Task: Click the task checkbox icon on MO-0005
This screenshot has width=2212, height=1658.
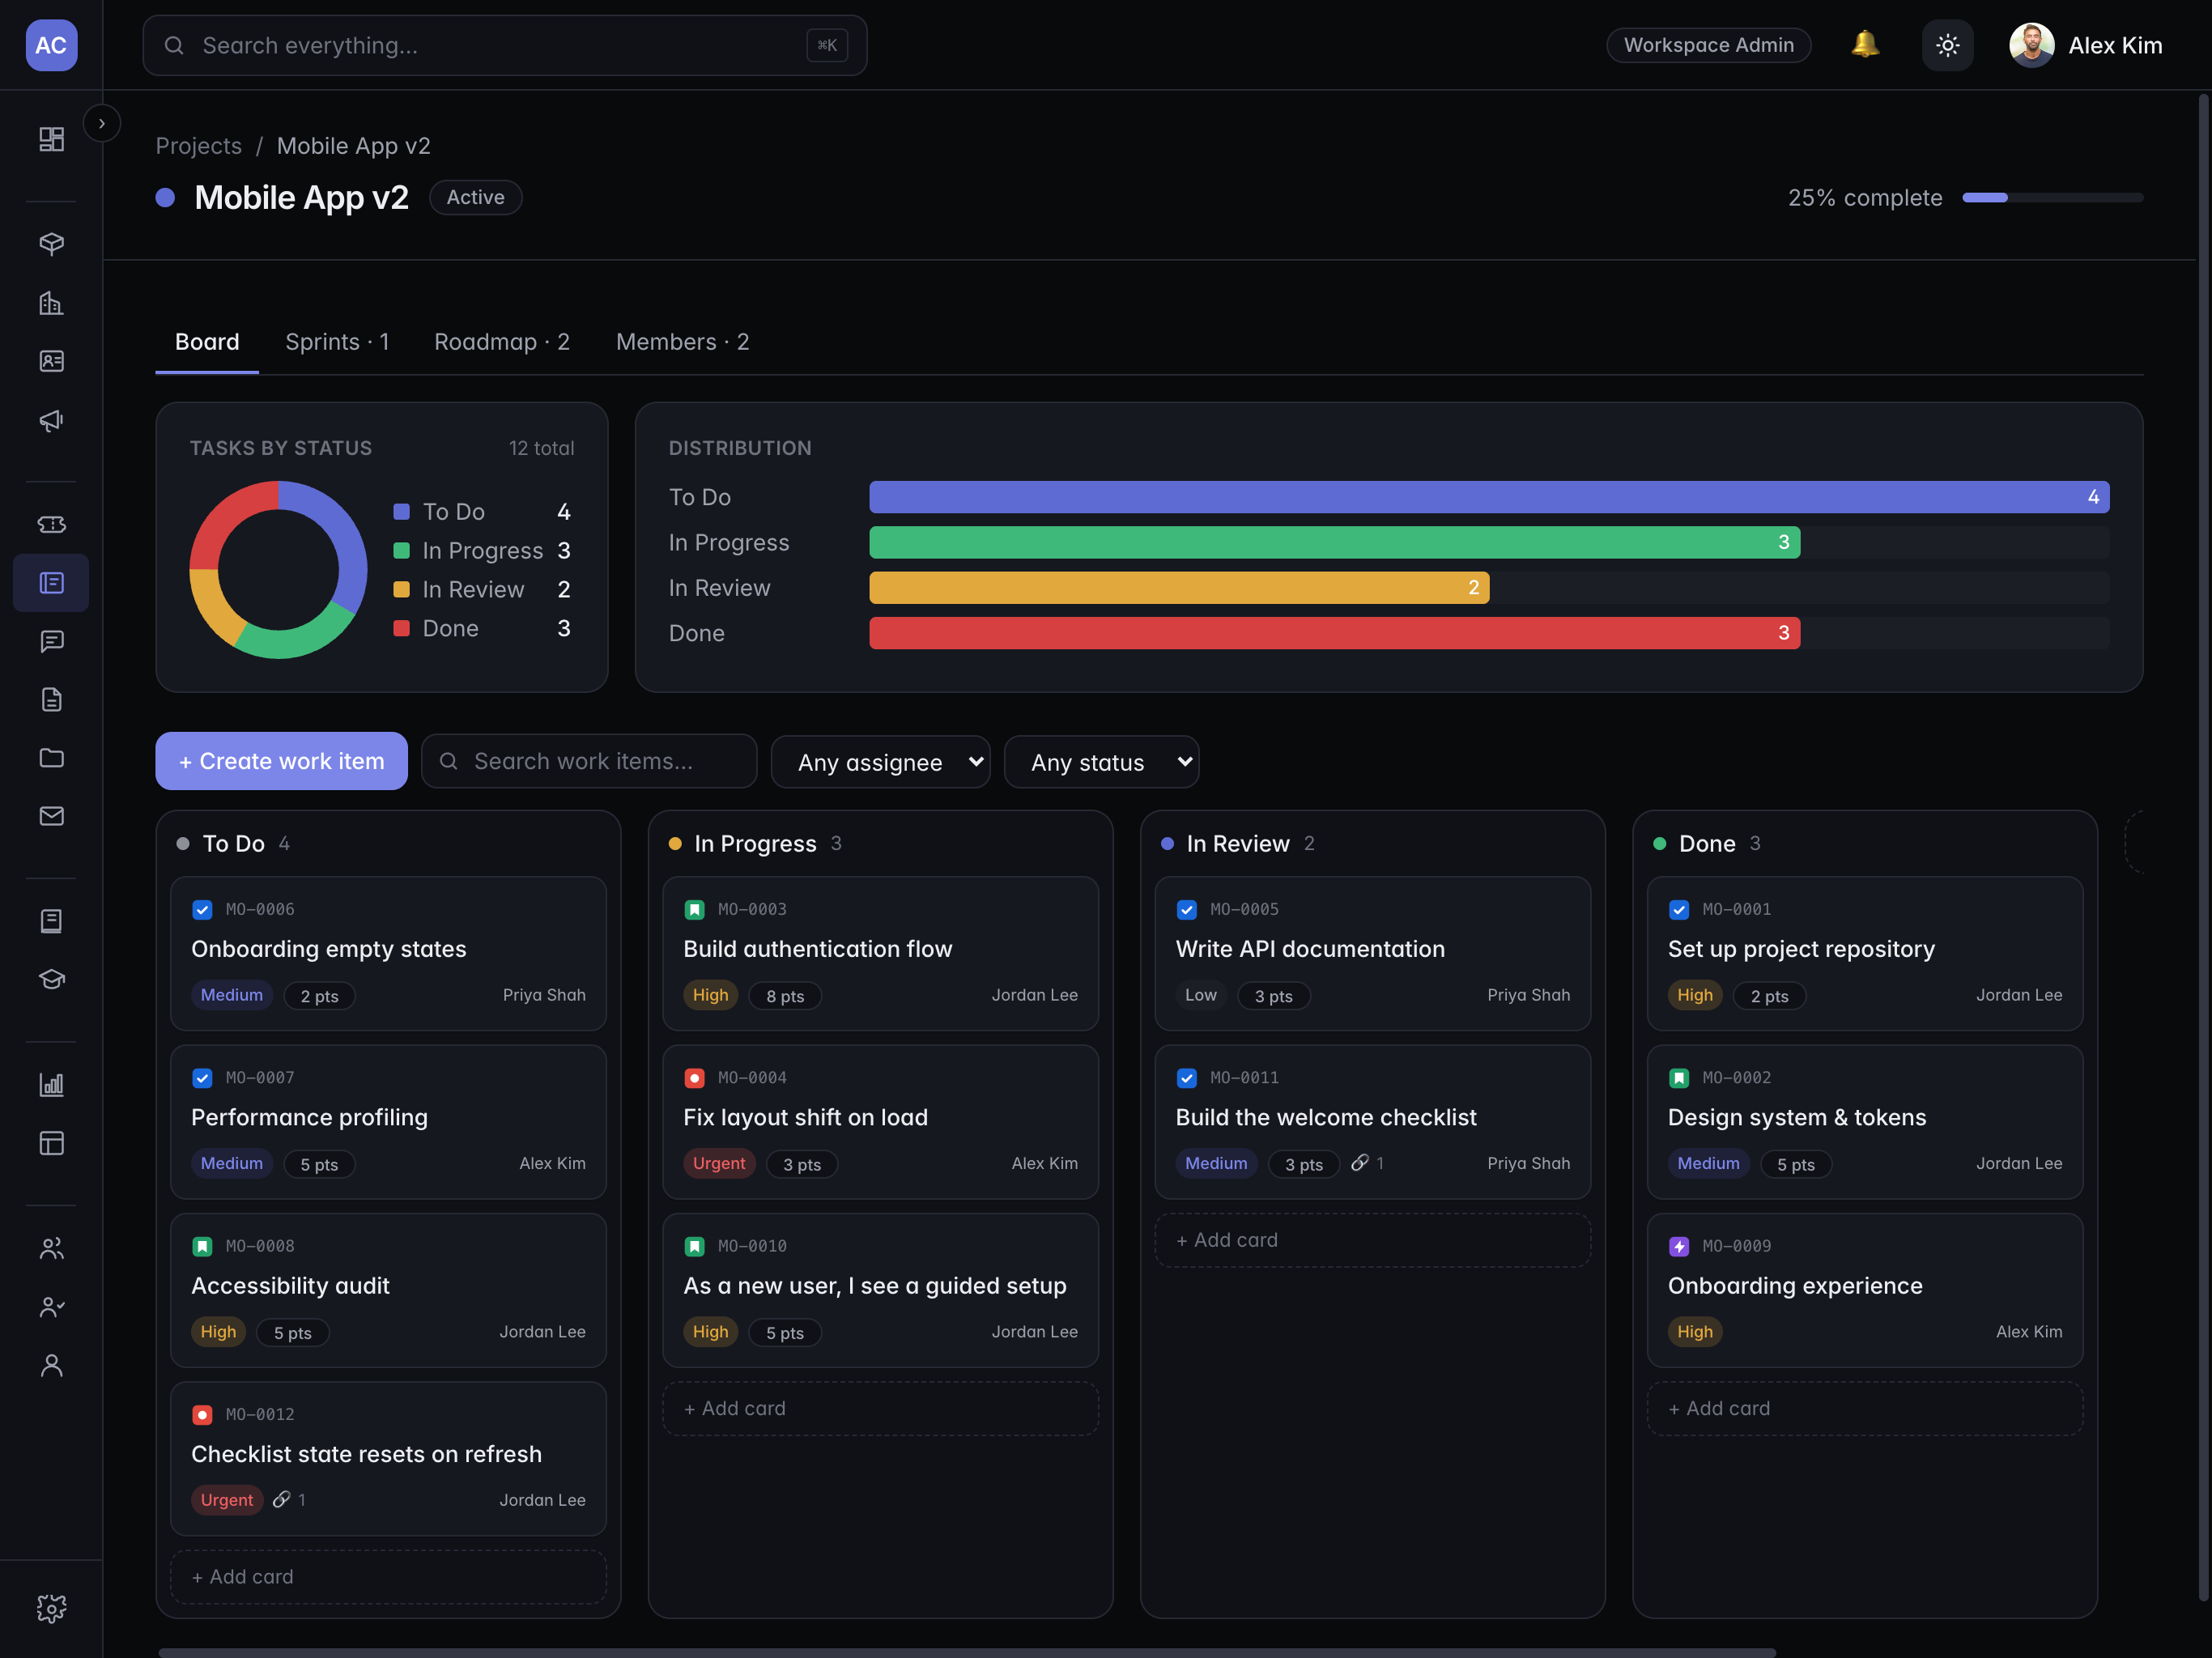Action: coord(1187,909)
